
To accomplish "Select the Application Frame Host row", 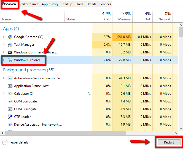I will (x=89, y=86).
